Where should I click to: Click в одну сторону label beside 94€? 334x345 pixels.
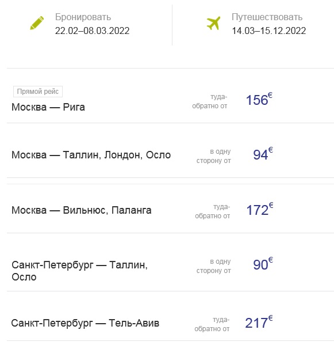[x=213, y=156]
